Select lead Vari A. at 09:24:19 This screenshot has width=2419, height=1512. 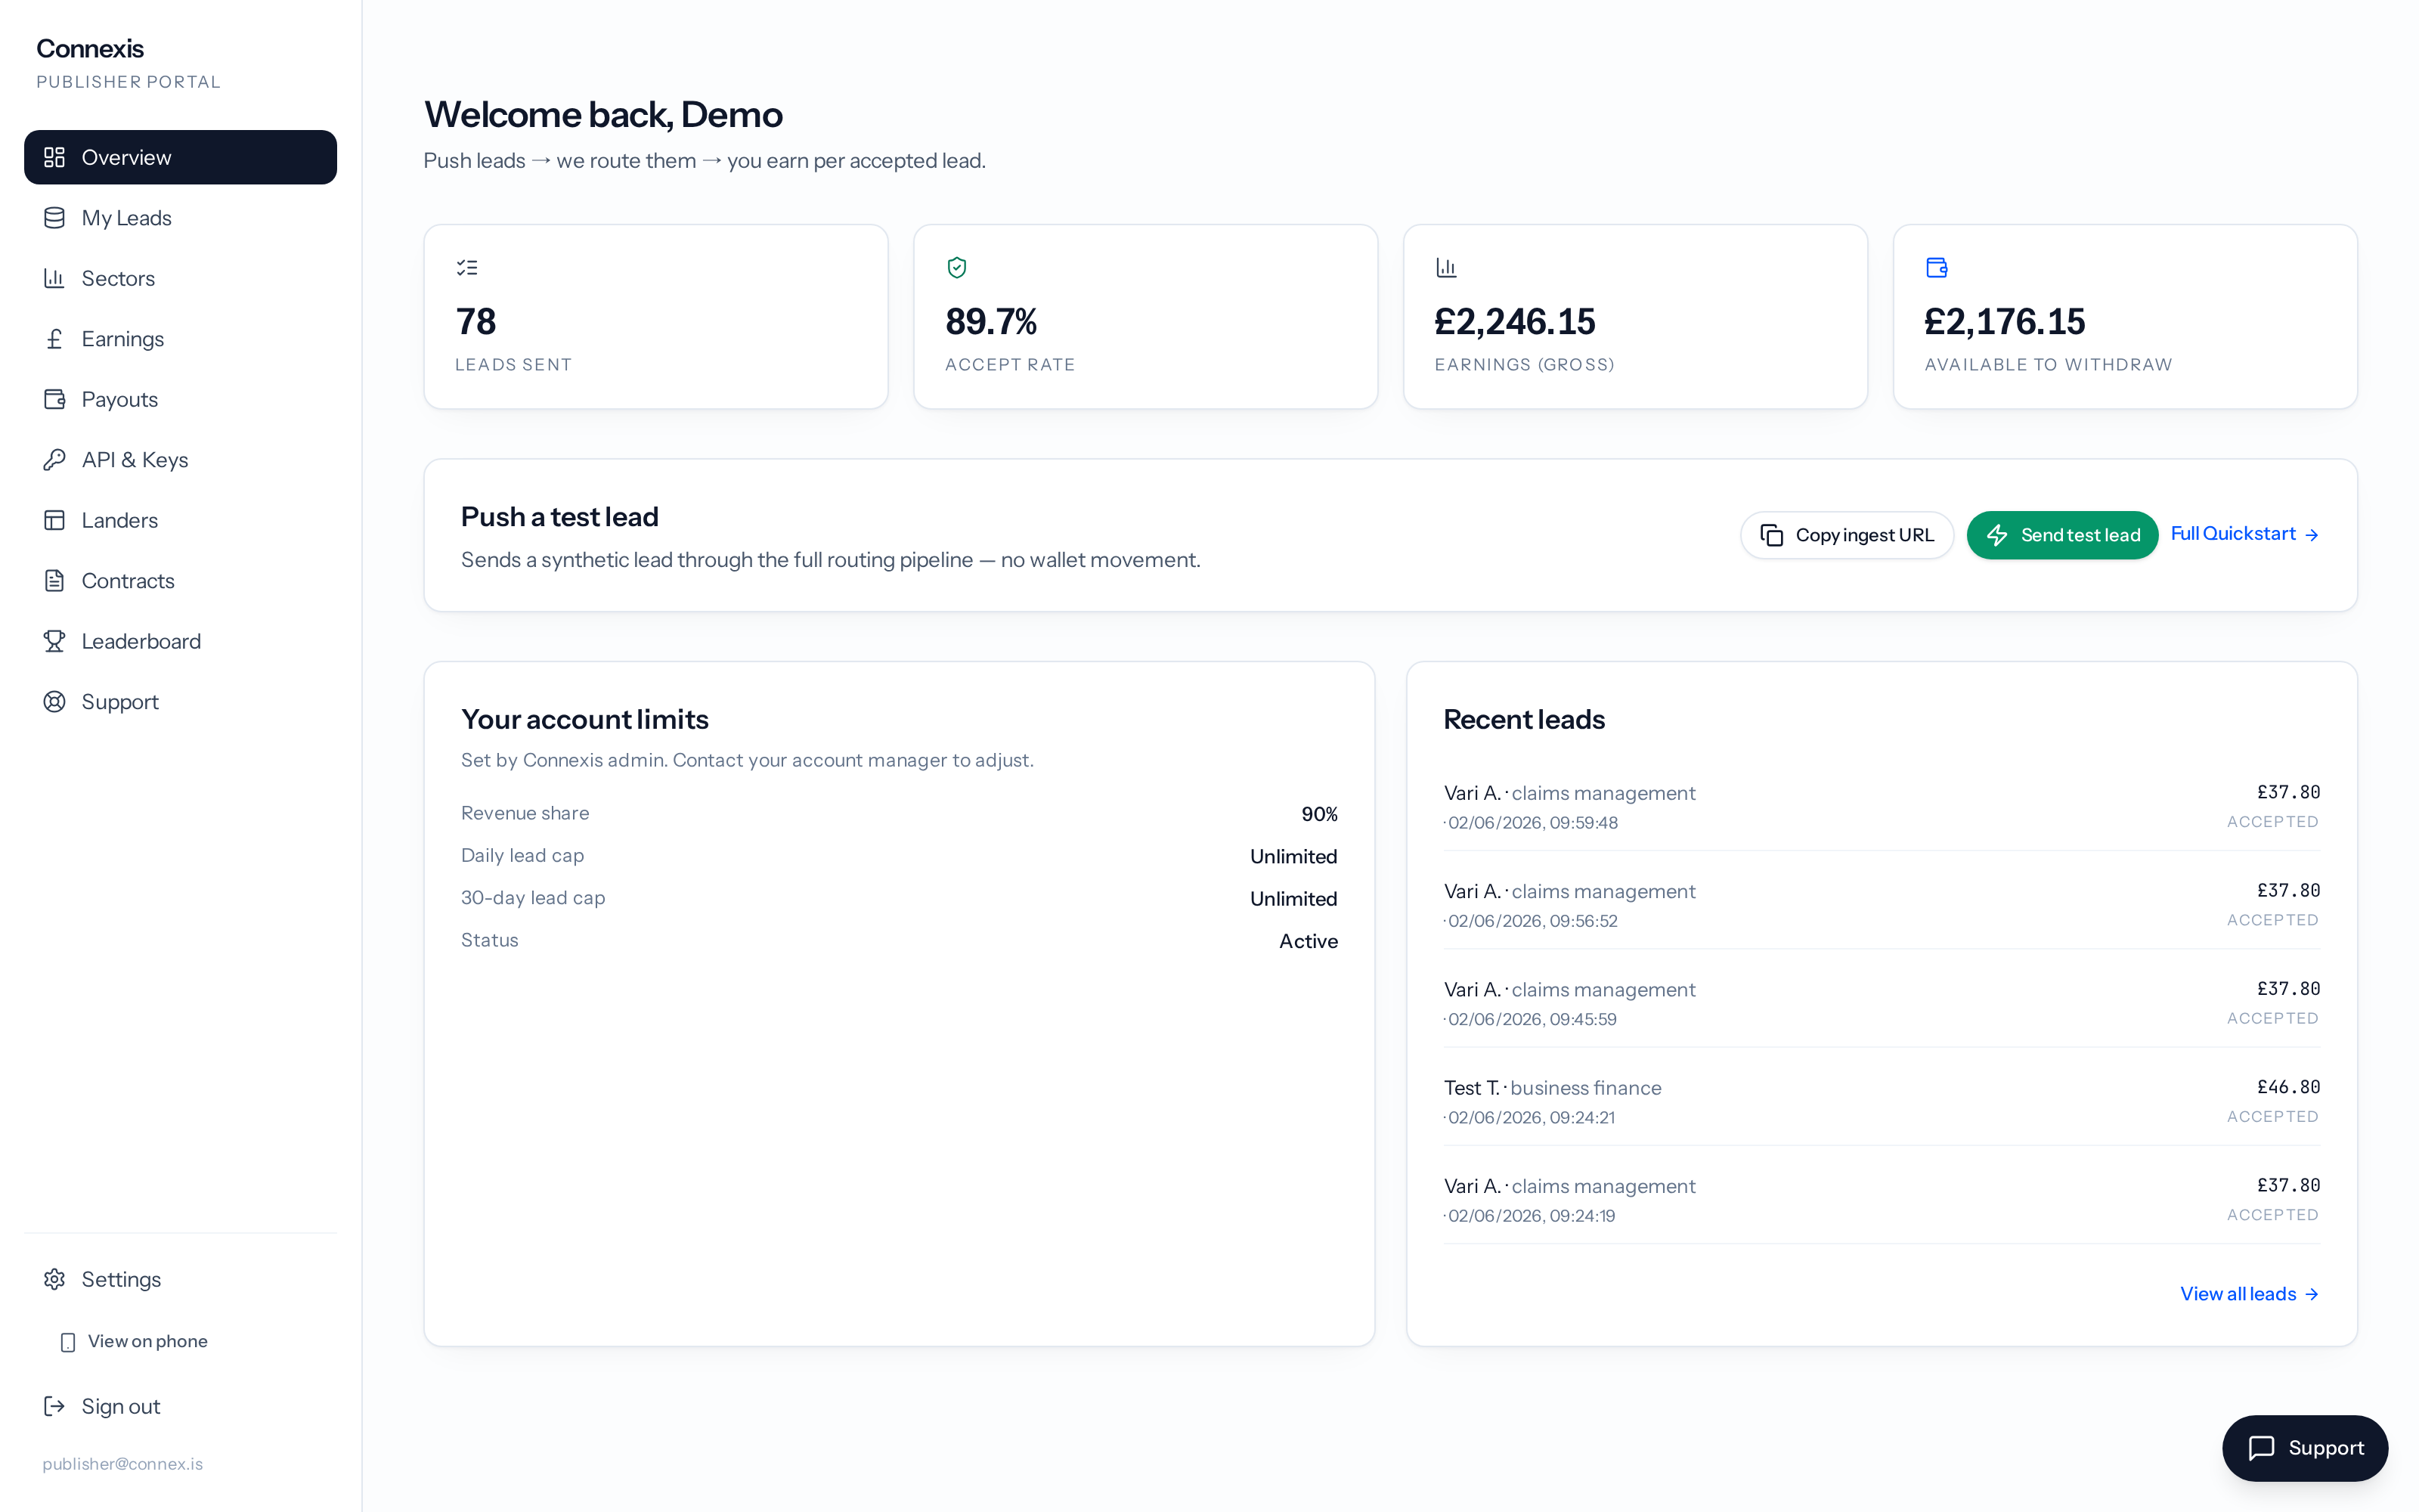click(x=1882, y=1199)
